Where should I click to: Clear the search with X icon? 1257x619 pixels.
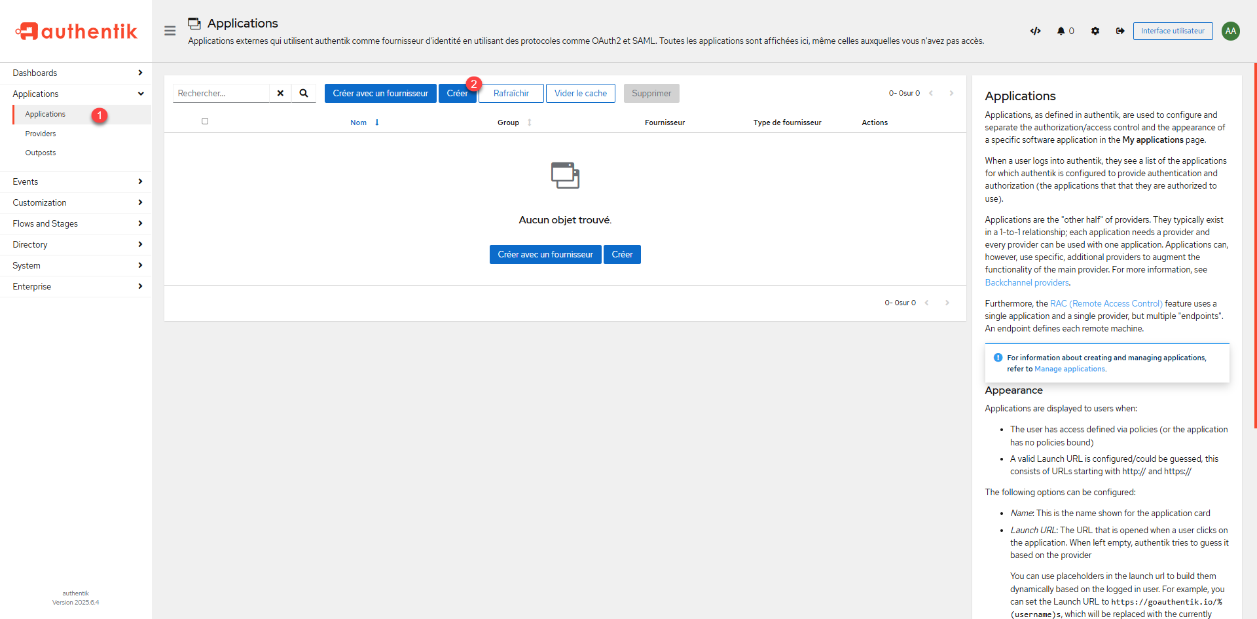tap(280, 93)
